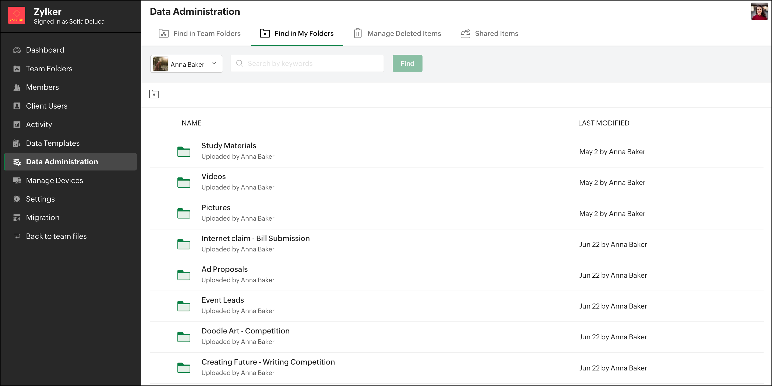Go to the Shared Items tab
Viewport: 772px width, 386px height.
[489, 34]
